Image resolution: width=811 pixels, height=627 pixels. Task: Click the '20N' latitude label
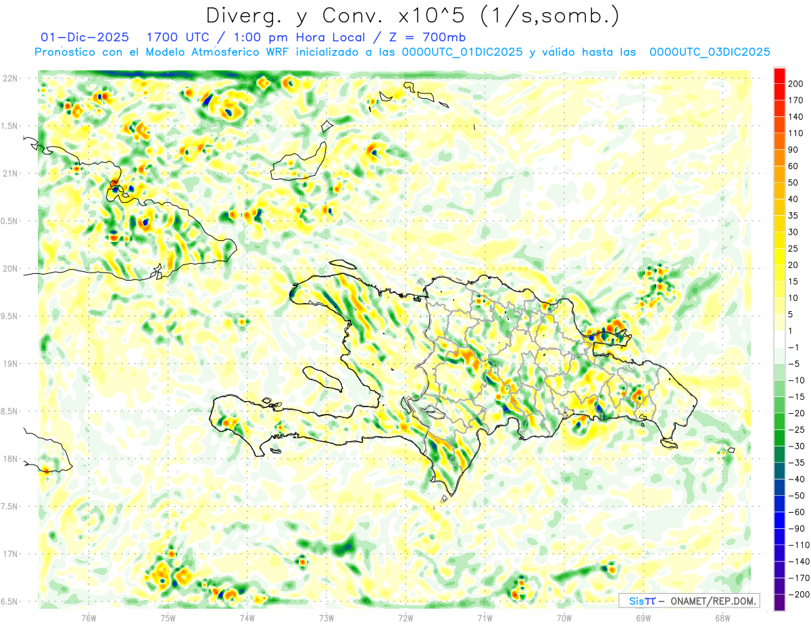click(10, 269)
